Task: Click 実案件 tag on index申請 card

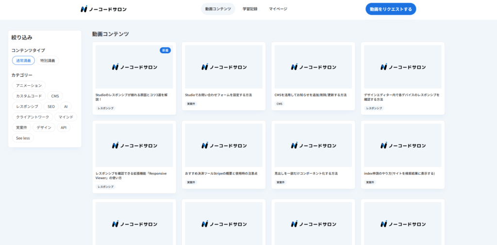Action: 370,183
